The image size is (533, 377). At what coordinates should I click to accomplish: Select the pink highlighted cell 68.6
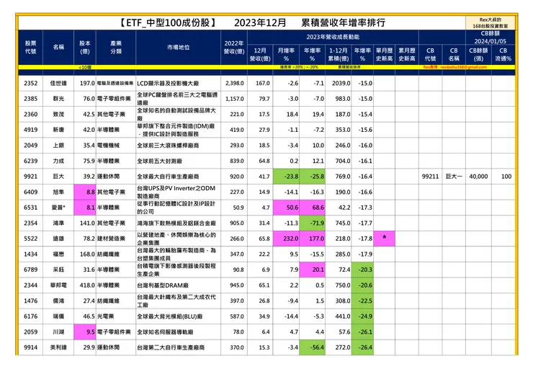coord(313,208)
